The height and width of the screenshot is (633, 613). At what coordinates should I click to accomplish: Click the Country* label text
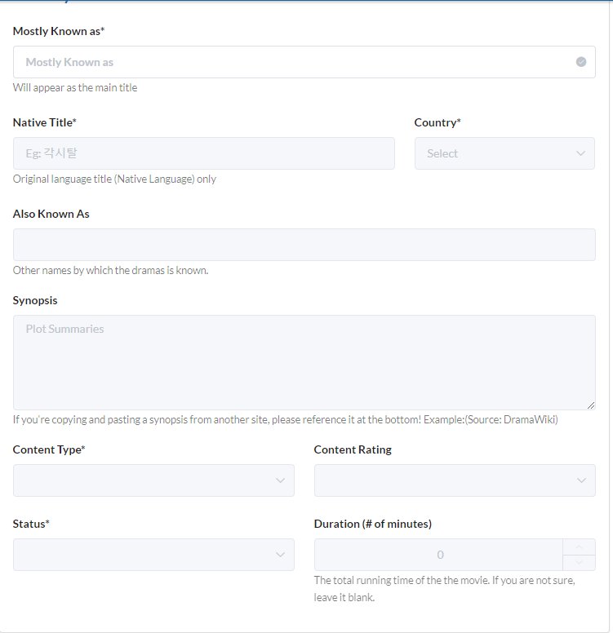438,122
